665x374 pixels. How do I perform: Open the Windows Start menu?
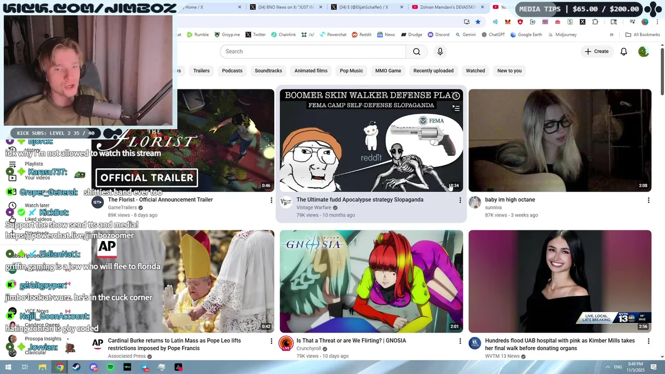pyautogui.click(x=8, y=367)
